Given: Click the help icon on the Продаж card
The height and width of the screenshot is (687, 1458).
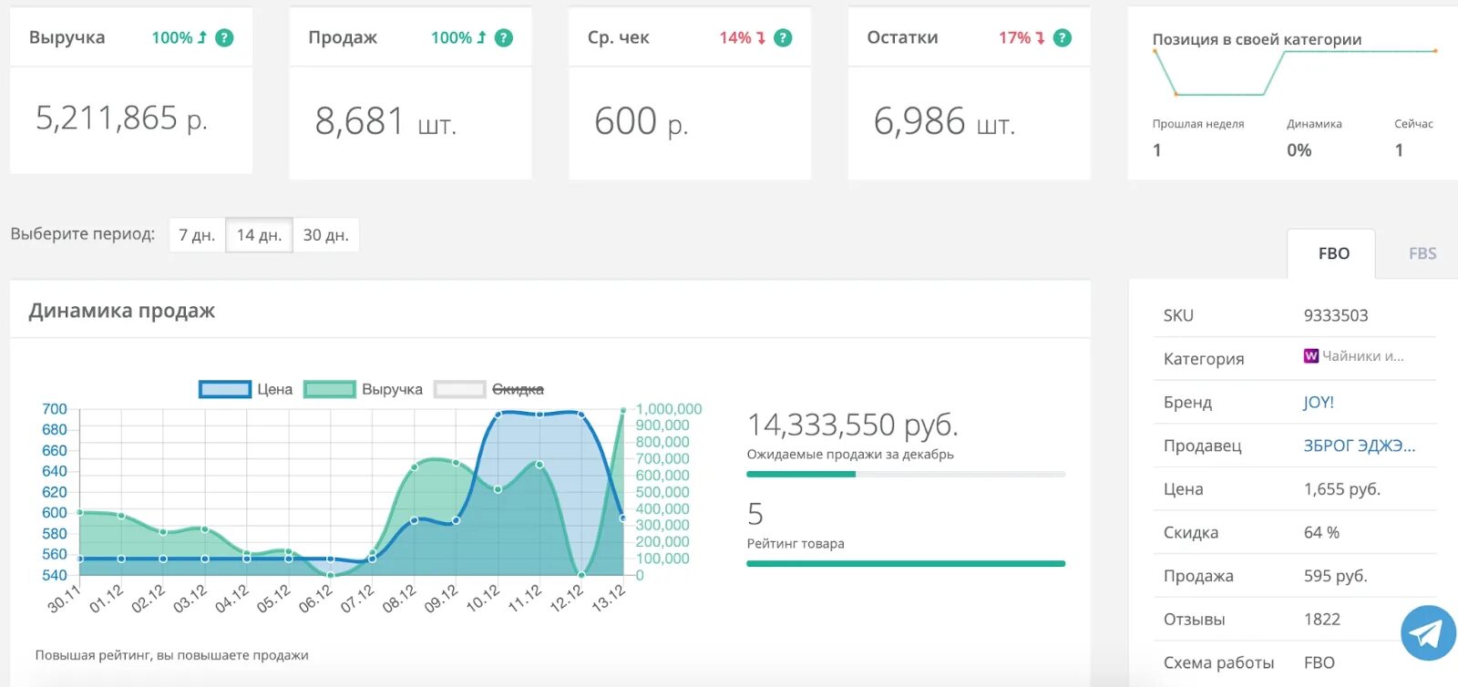Looking at the screenshot, I should [x=504, y=37].
